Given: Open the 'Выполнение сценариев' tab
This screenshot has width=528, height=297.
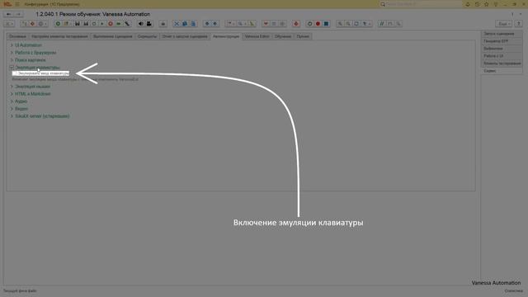Looking at the screenshot, I should tap(113, 36).
